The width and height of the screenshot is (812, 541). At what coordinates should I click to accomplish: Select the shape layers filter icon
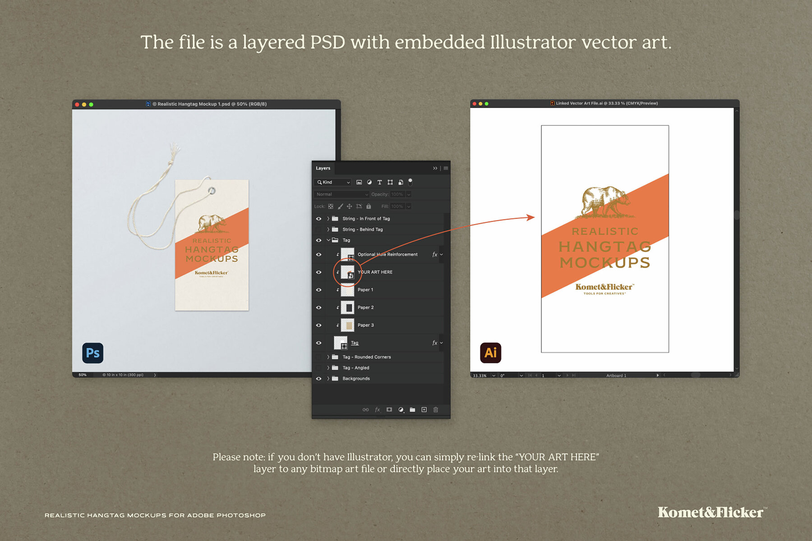click(x=391, y=183)
